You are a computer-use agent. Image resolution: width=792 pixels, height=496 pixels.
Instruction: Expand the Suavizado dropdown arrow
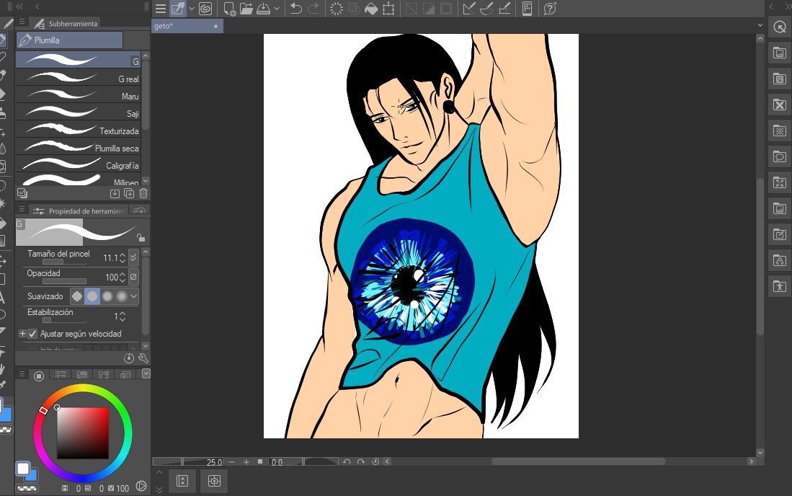point(134,296)
